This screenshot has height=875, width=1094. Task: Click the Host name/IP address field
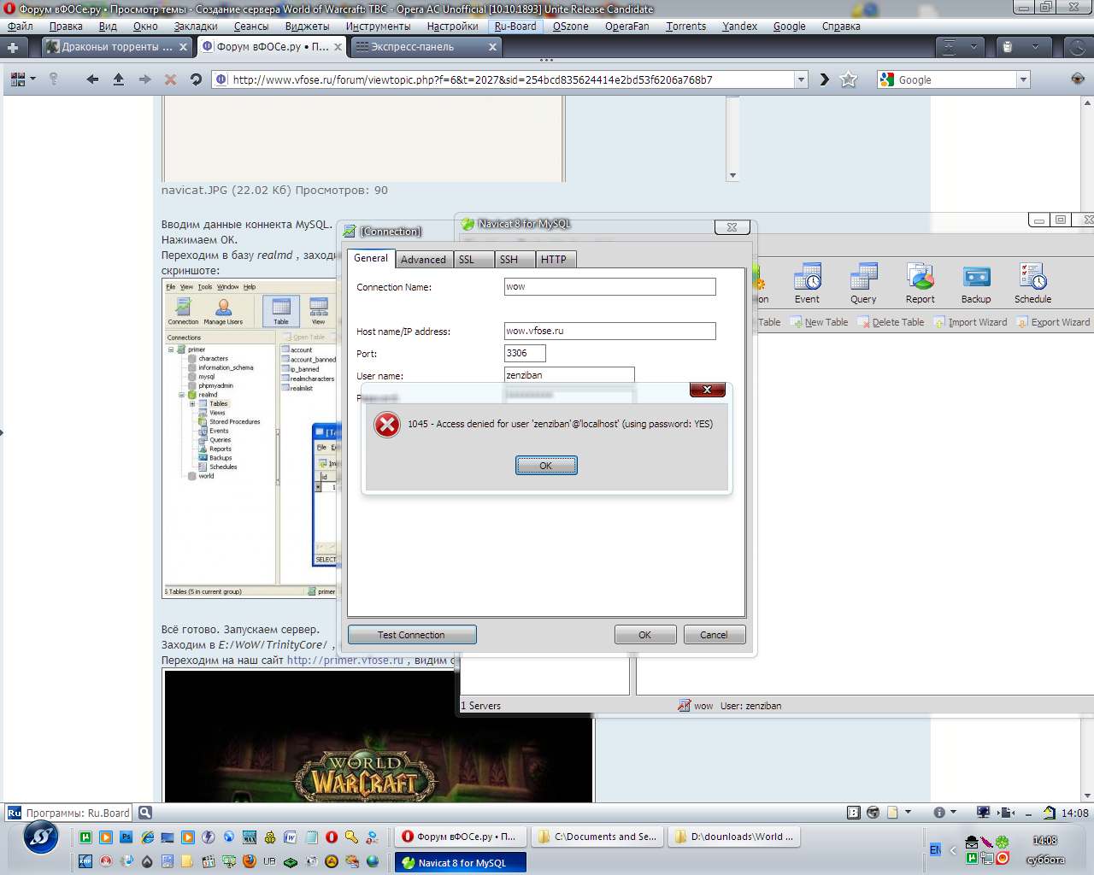tap(609, 331)
